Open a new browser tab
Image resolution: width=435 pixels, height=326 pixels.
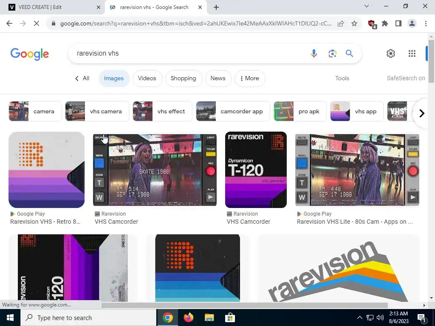tap(216, 7)
